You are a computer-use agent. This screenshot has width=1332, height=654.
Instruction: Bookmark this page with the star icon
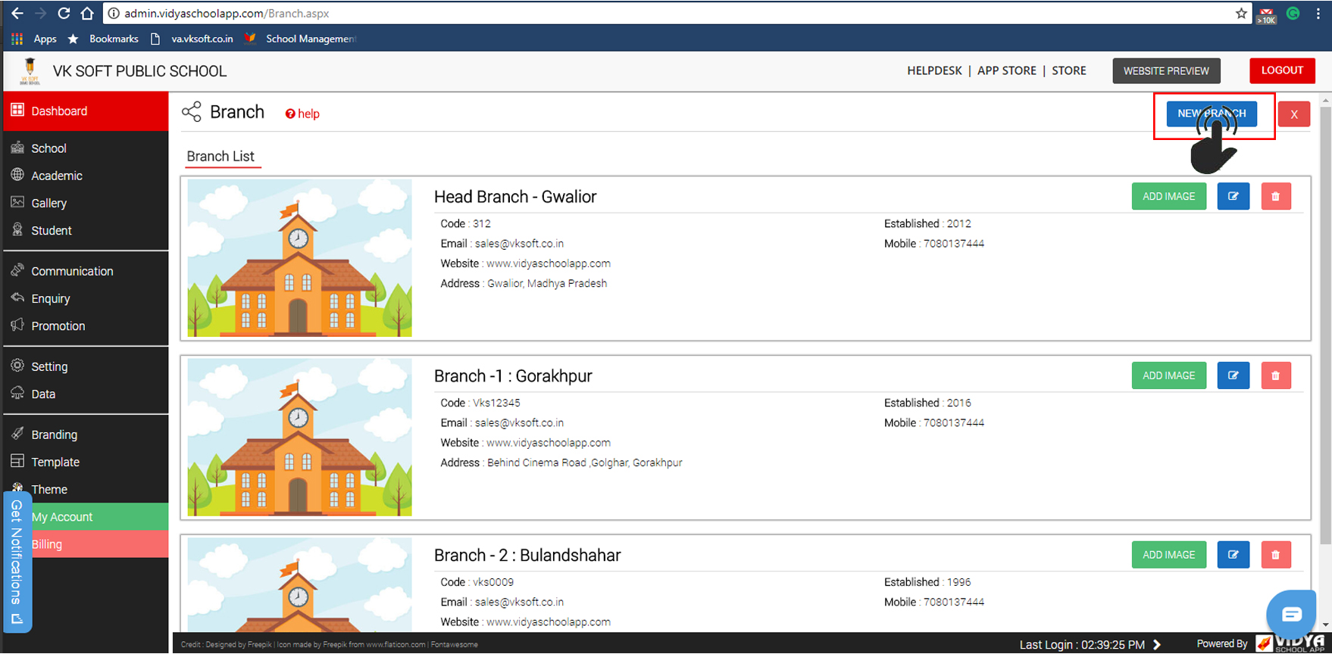pos(1241,13)
